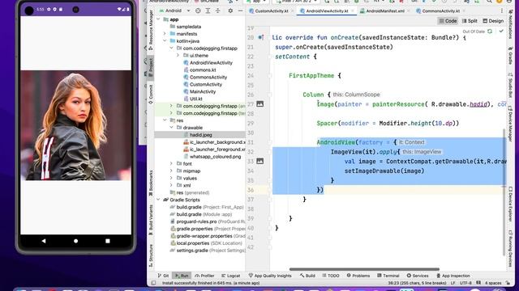Switch to AndroidViewActivity.kt tab
This screenshot has height=291, width=519.
pyautogui.click(x=327, y=11)
